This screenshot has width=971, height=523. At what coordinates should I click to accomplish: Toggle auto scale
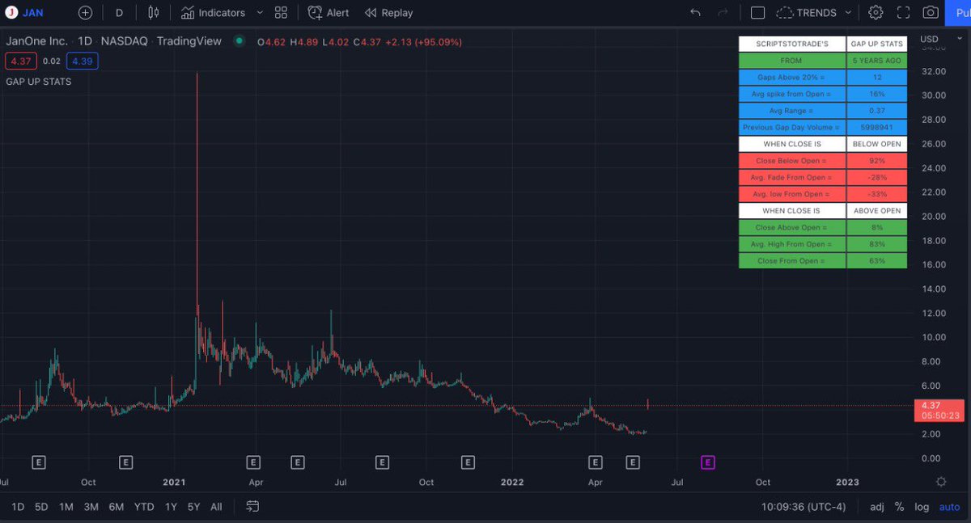[949, 507]
